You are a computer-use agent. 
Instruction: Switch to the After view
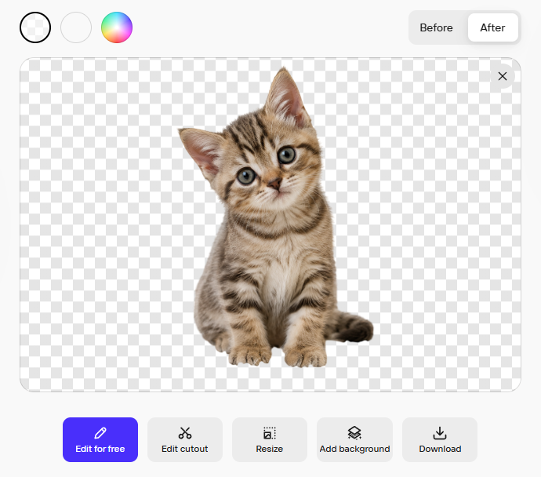pos(492,27)
